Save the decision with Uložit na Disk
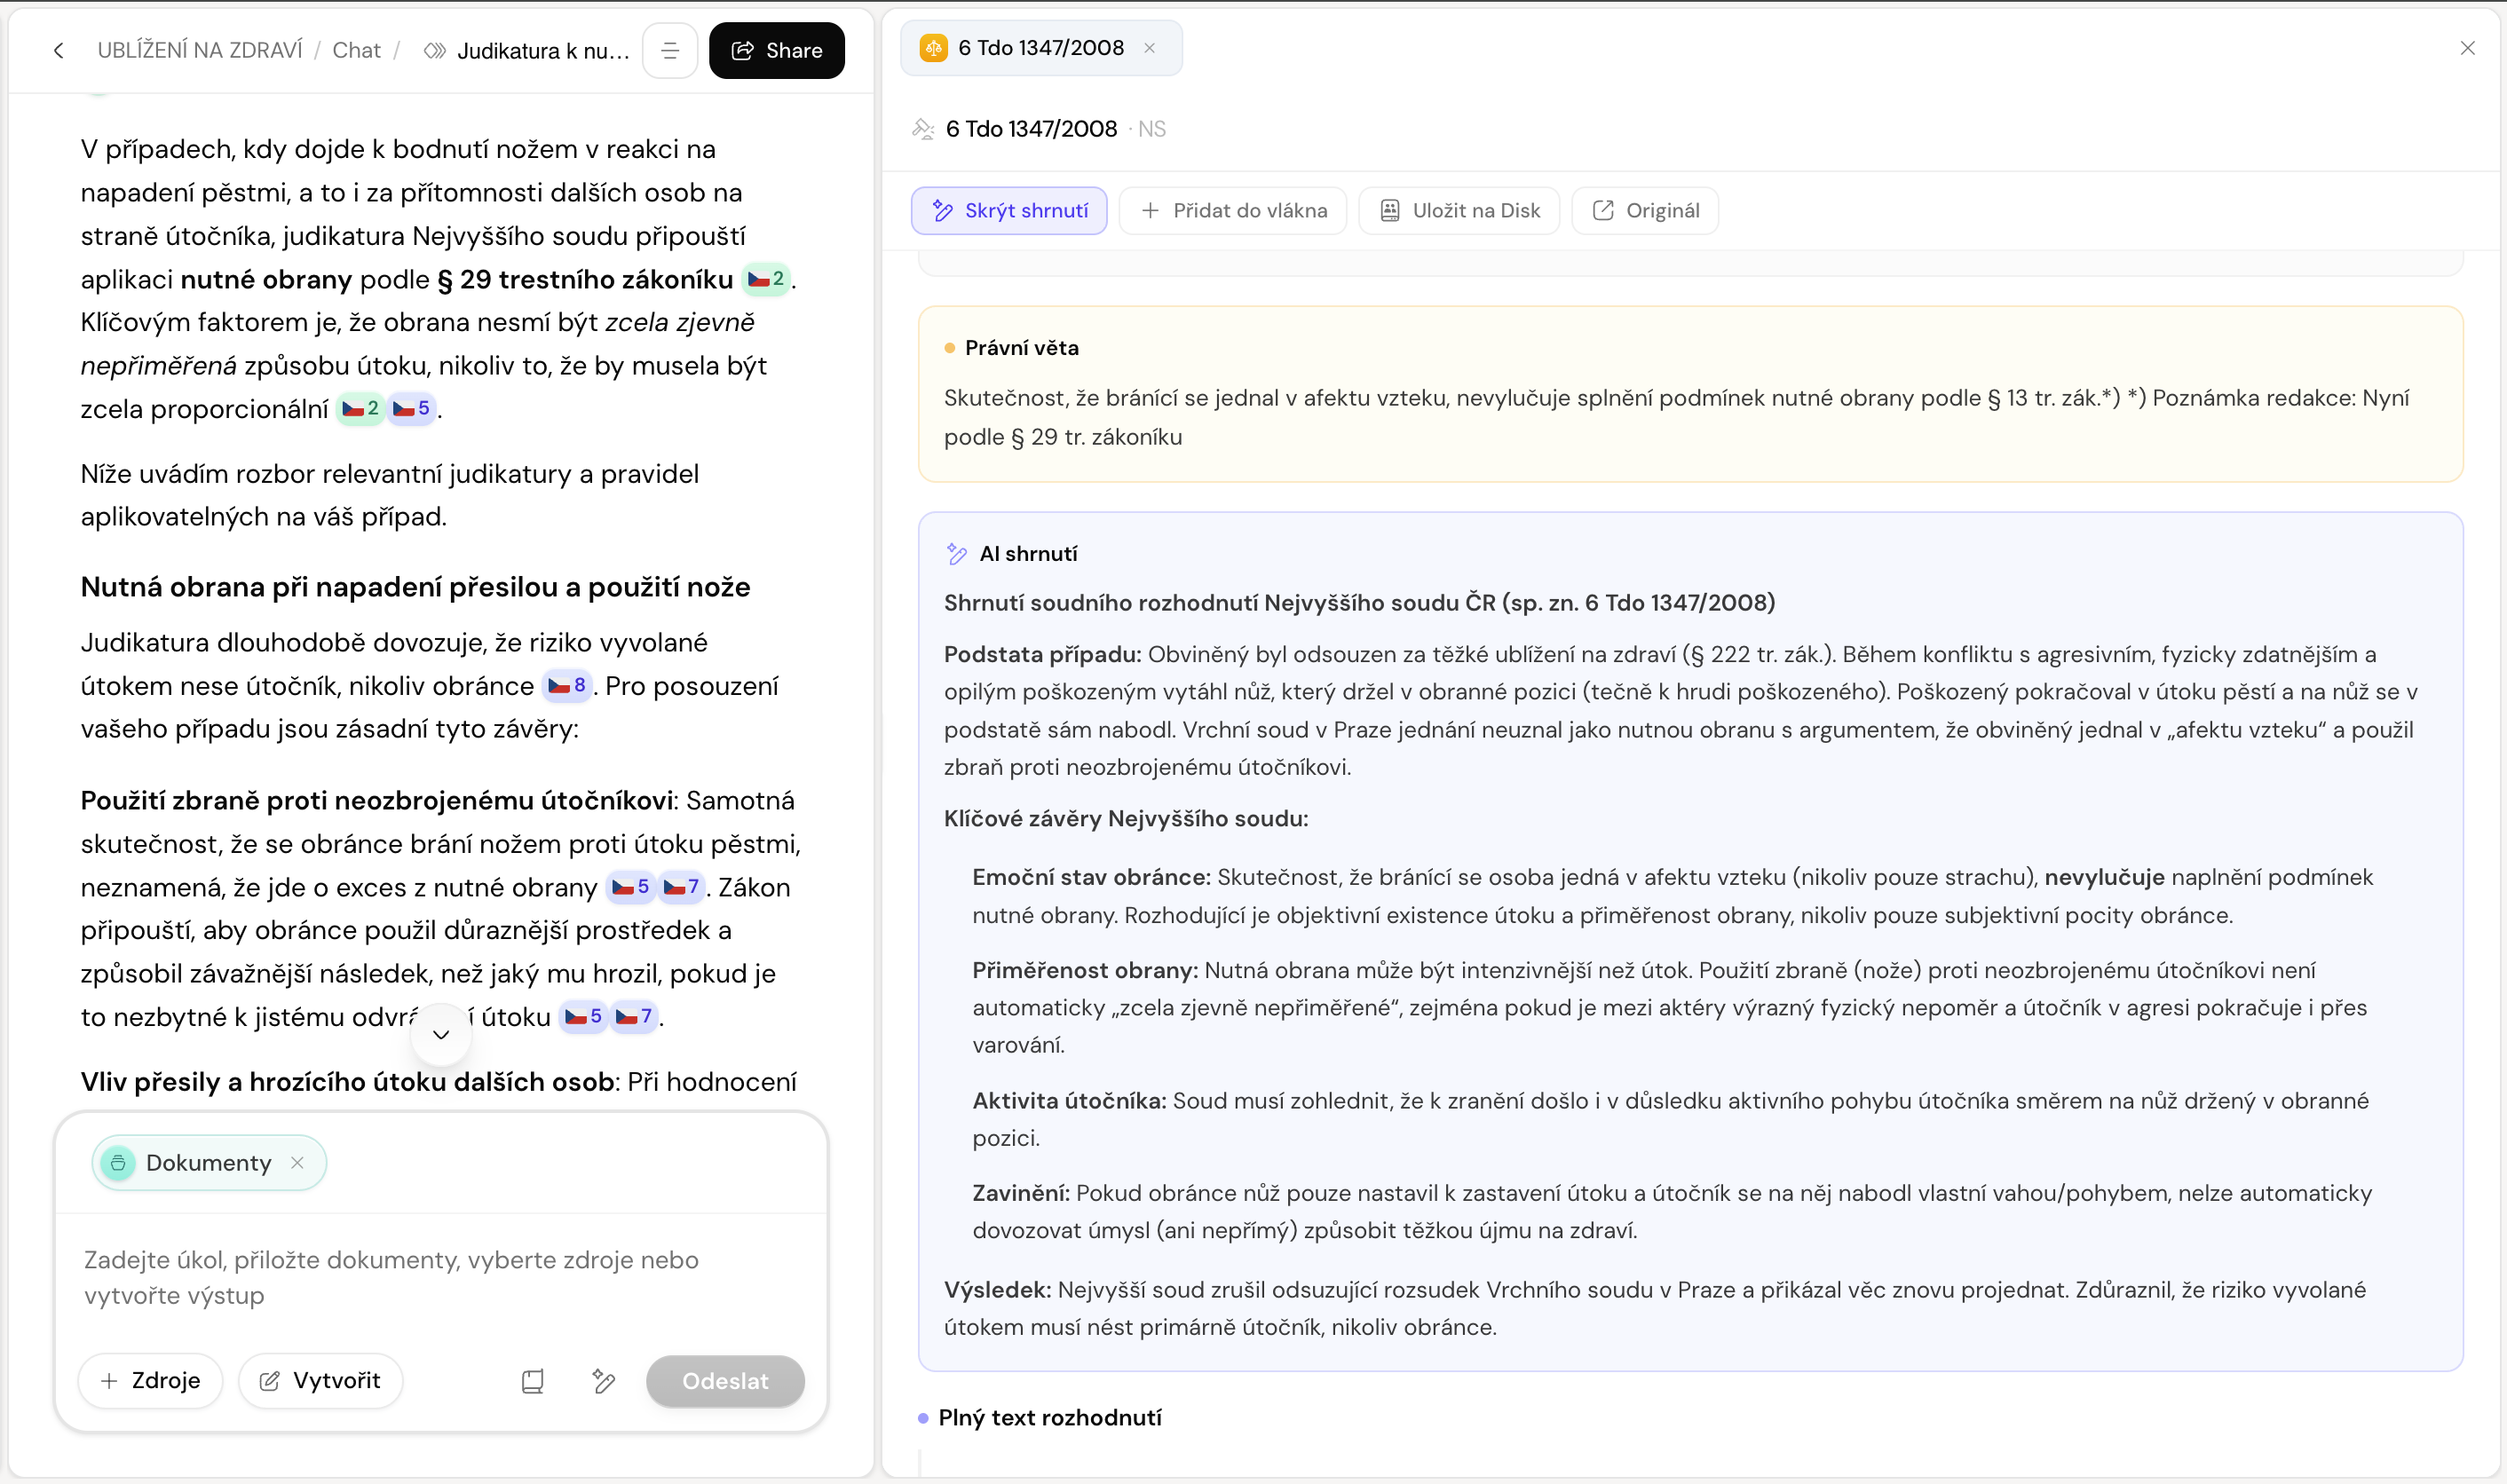2507x1484 pixels. (1459, 211)
